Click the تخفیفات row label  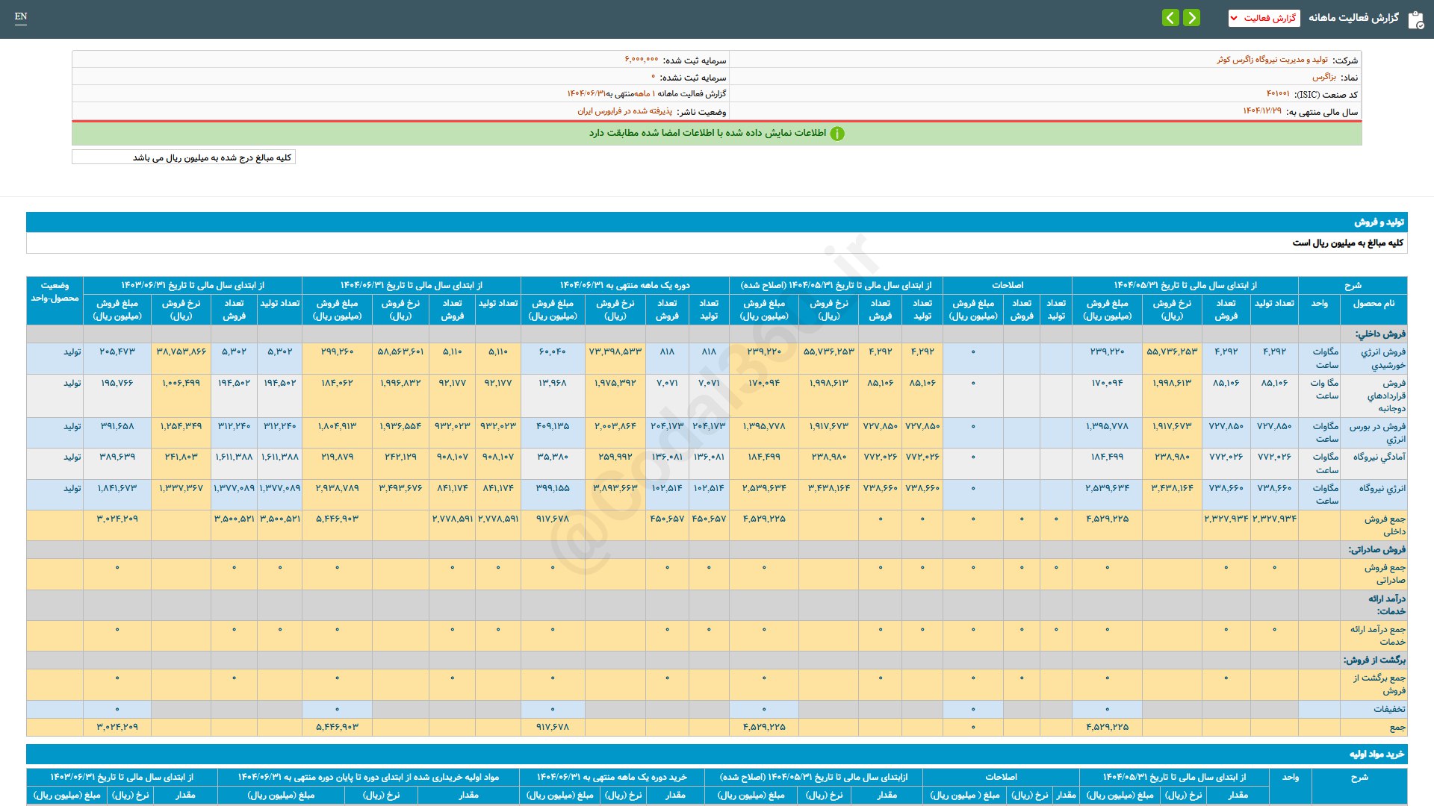1388,709
